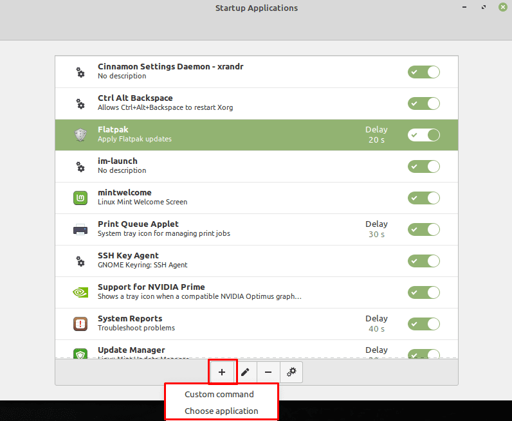Turn off mintwelcome startup switch
Image resolution: width=512 pixels, height=421 pixels.
(423, 198)
